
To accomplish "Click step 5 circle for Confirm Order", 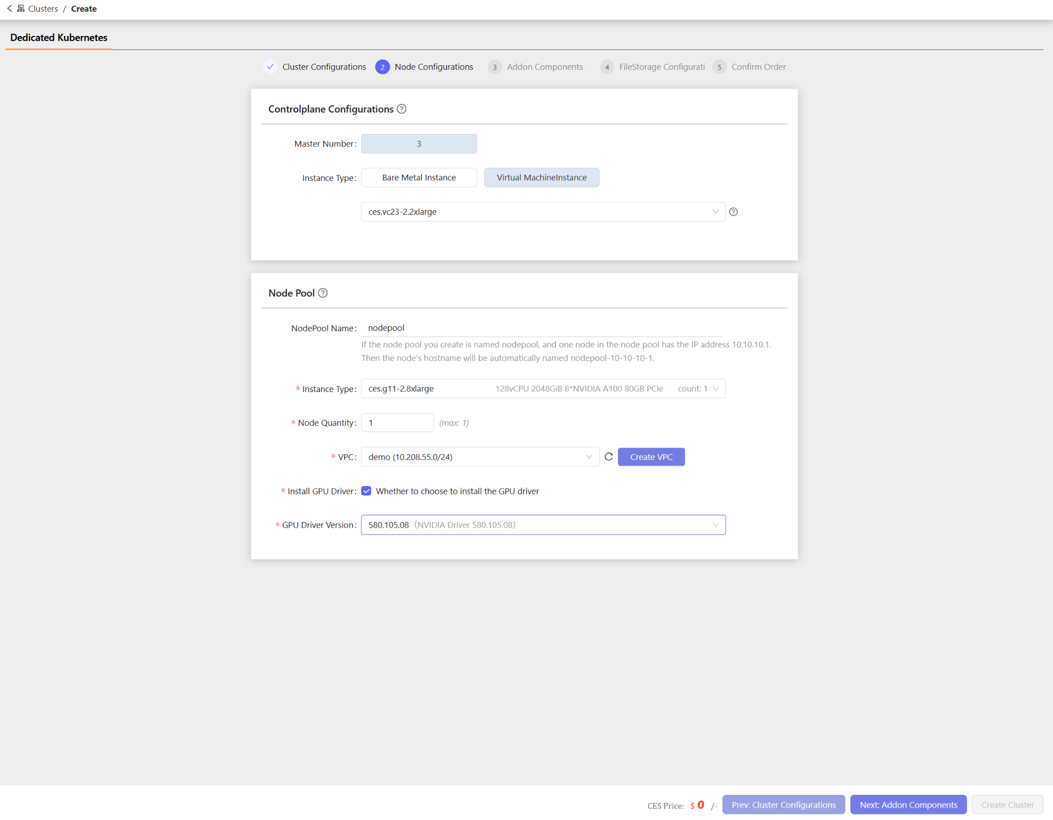I will (x=719, y=67).
